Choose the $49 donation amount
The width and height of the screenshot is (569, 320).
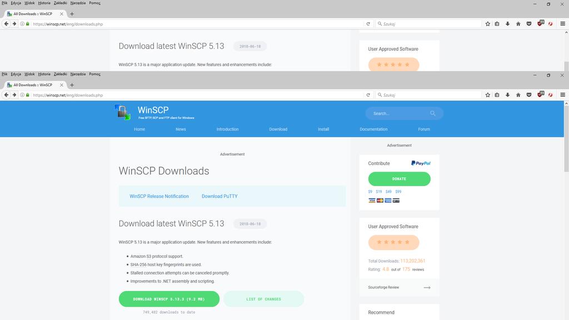tap(388, 192)
